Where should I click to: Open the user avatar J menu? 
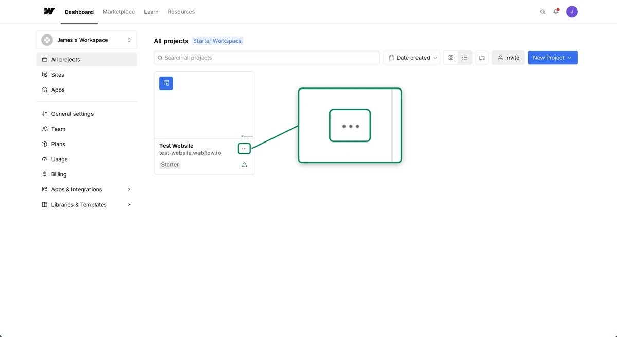572,11
